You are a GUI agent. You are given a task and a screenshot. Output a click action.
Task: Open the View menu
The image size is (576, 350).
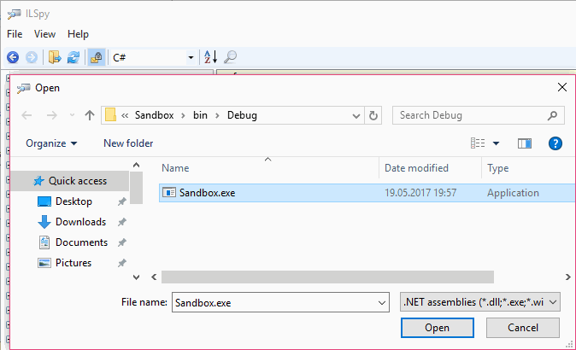[44, 34]
